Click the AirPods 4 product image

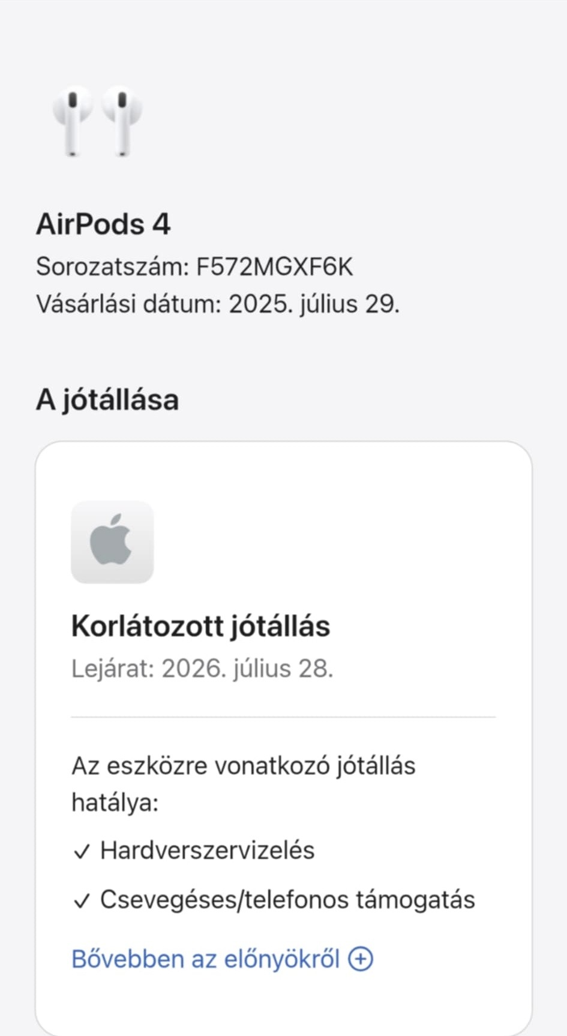tap(97, 121)
